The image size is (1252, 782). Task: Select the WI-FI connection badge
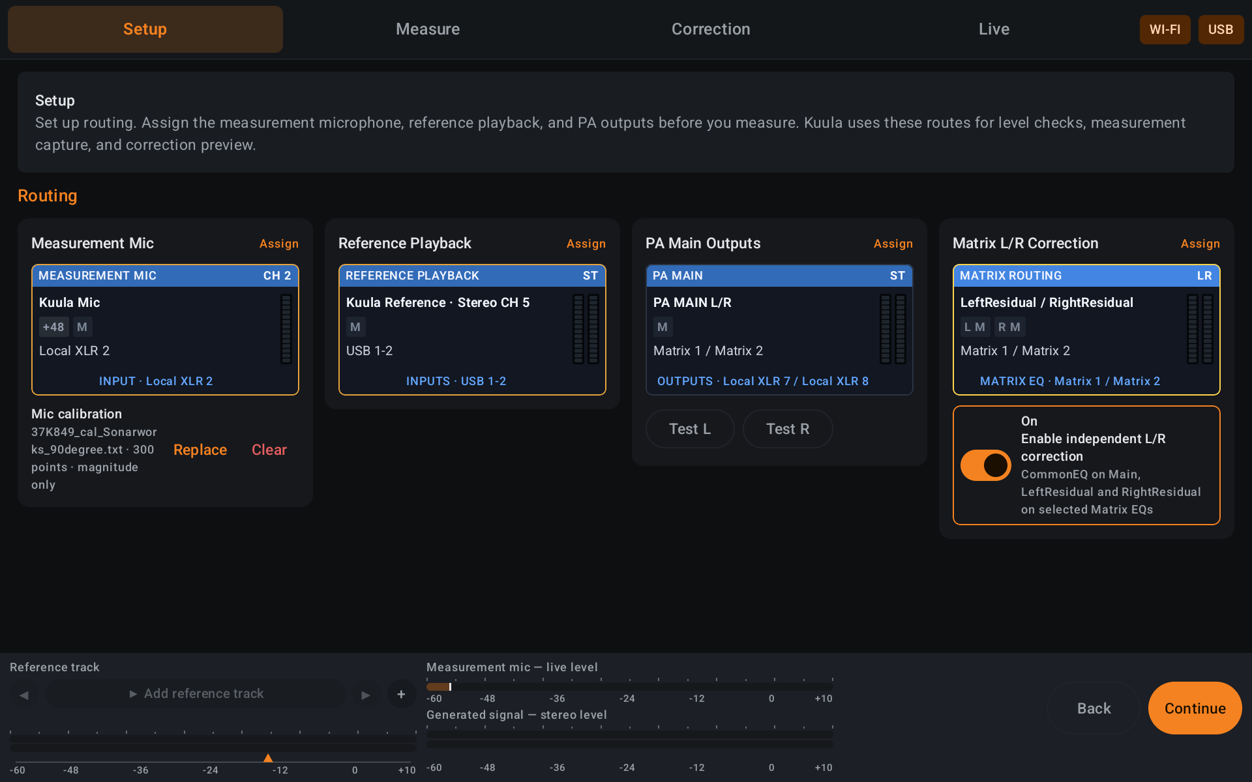pyautogui.click(x=1165, y=29)
